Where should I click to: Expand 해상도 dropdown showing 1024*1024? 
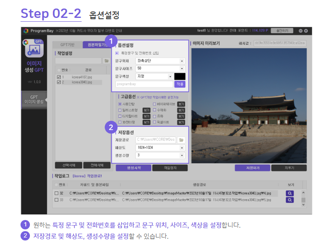(160, 148)
